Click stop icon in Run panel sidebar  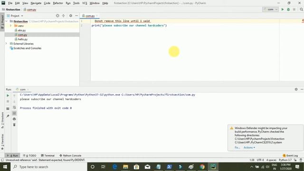[x=8, y=101]
